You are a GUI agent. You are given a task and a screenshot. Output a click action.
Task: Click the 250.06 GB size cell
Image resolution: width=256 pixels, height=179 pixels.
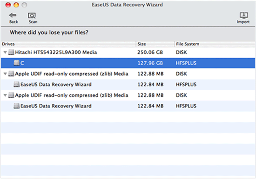[x=150, y=53]
